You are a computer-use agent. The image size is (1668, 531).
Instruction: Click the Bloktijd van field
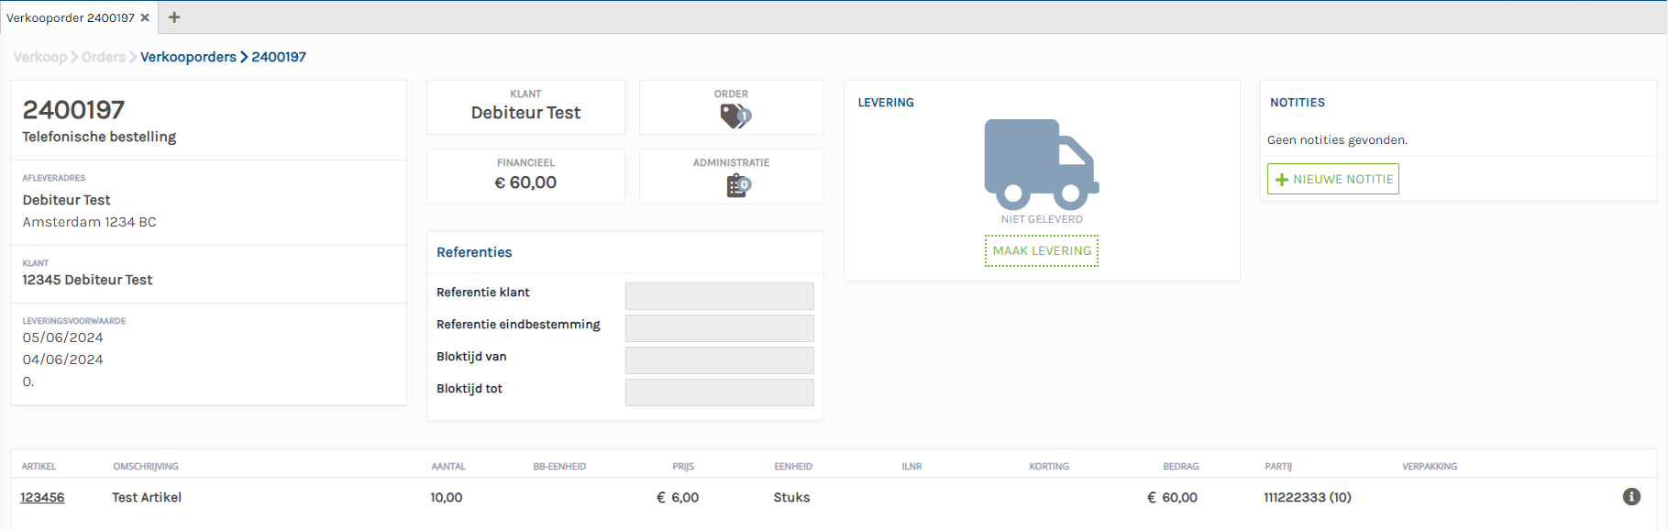719,360
